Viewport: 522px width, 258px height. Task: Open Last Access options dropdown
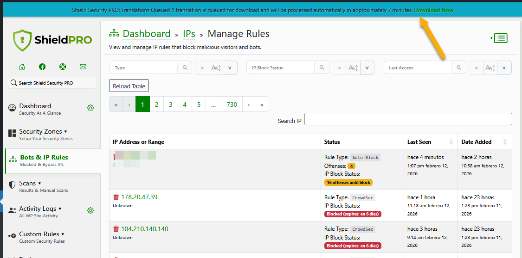pyautogui.click(x=504, y=68)
